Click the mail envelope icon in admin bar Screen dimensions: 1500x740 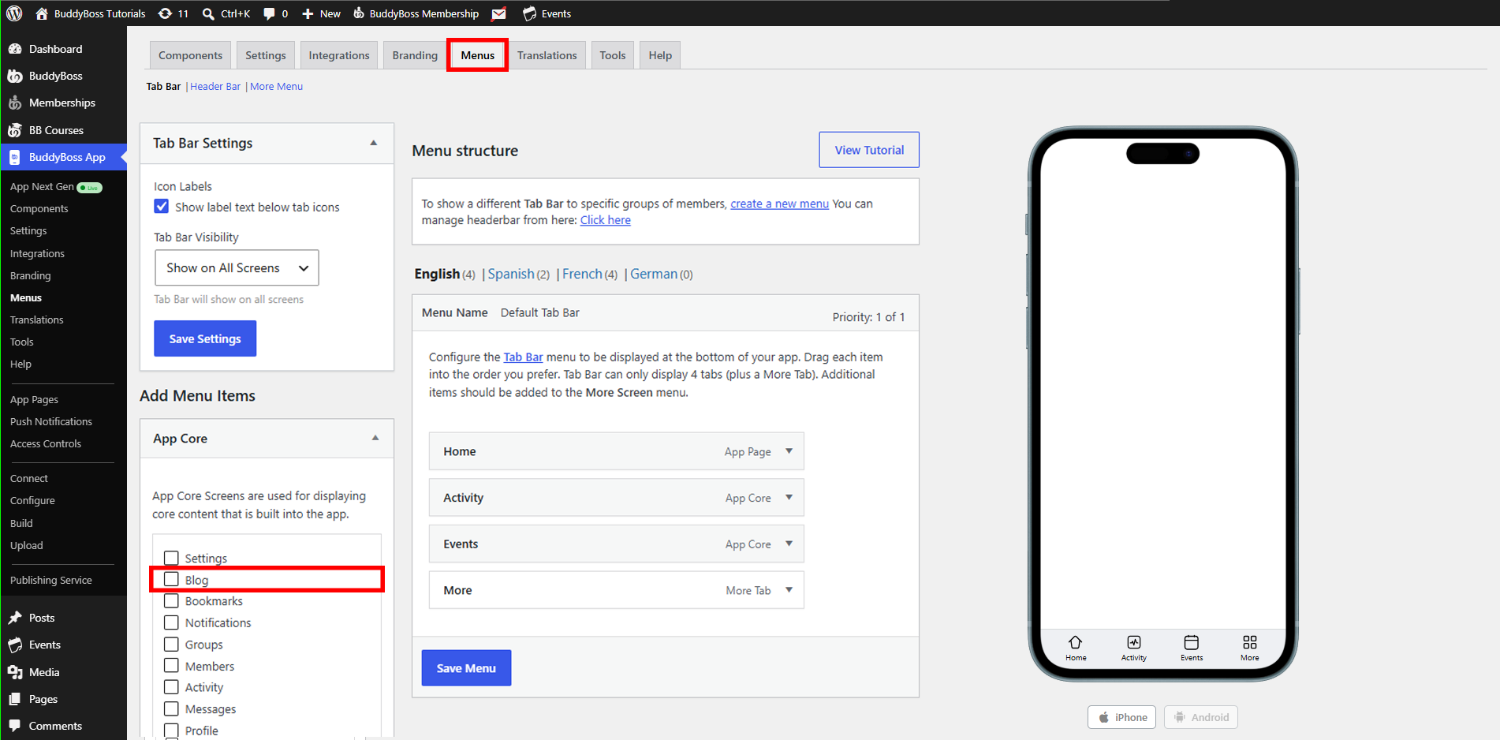[x=498, y=13]
